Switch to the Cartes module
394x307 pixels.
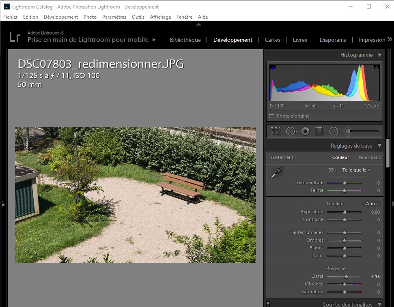[x=272, y=40]
